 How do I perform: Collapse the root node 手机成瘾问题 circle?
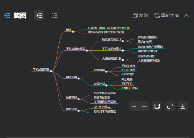click(51, 71)
